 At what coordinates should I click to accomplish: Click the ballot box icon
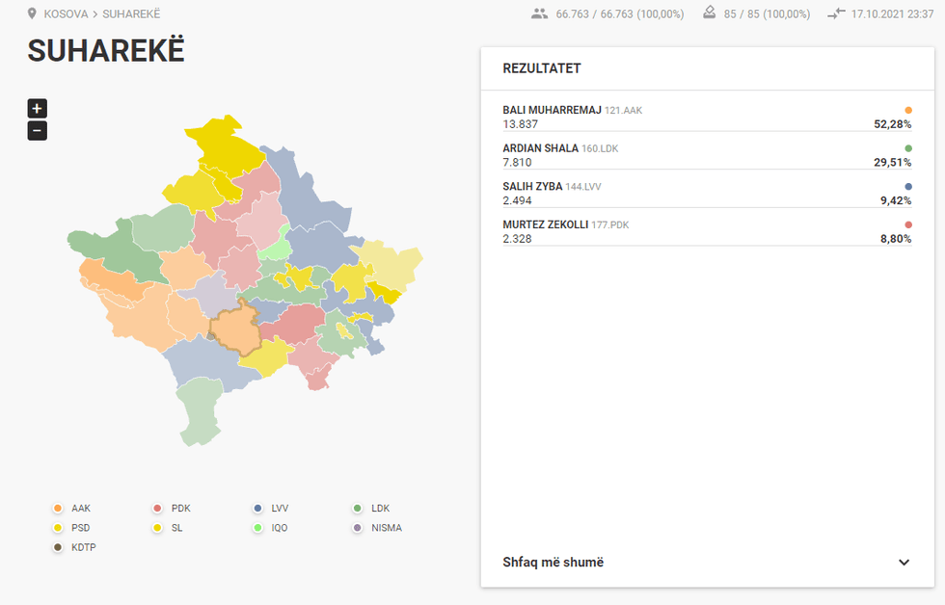(x=710, y=13)
